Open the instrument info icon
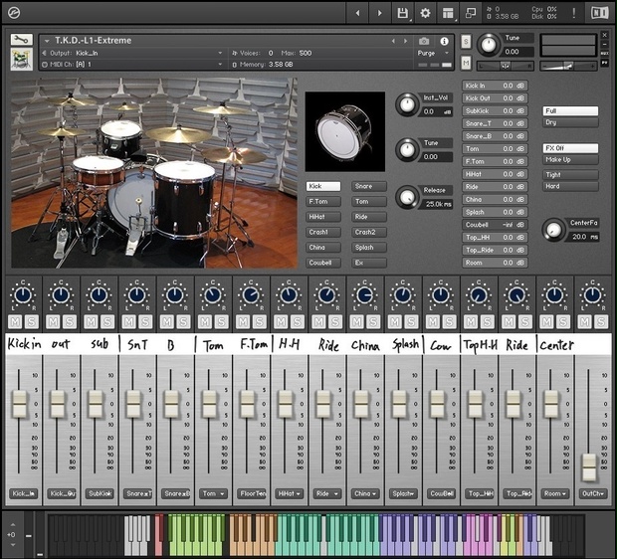The image size is (617, 559). point(444,41)
